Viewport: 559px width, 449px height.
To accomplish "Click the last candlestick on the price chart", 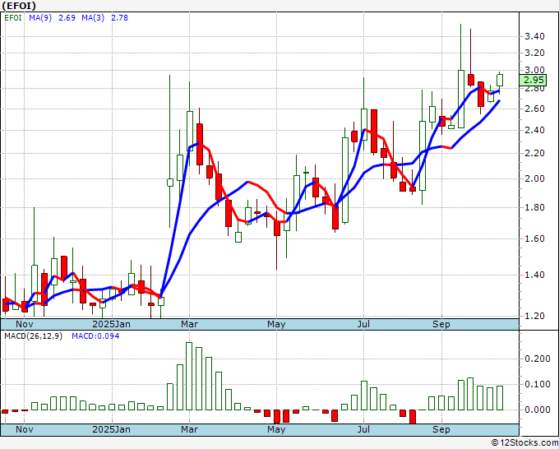I will [499, 80].
